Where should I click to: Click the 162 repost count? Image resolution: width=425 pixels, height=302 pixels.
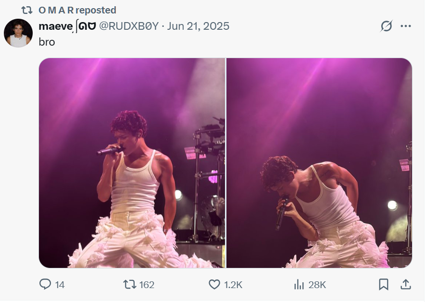tap(147, 285)
